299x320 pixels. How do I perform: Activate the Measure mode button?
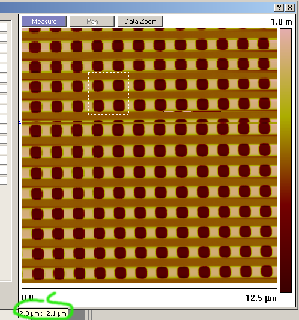[44, 22]
